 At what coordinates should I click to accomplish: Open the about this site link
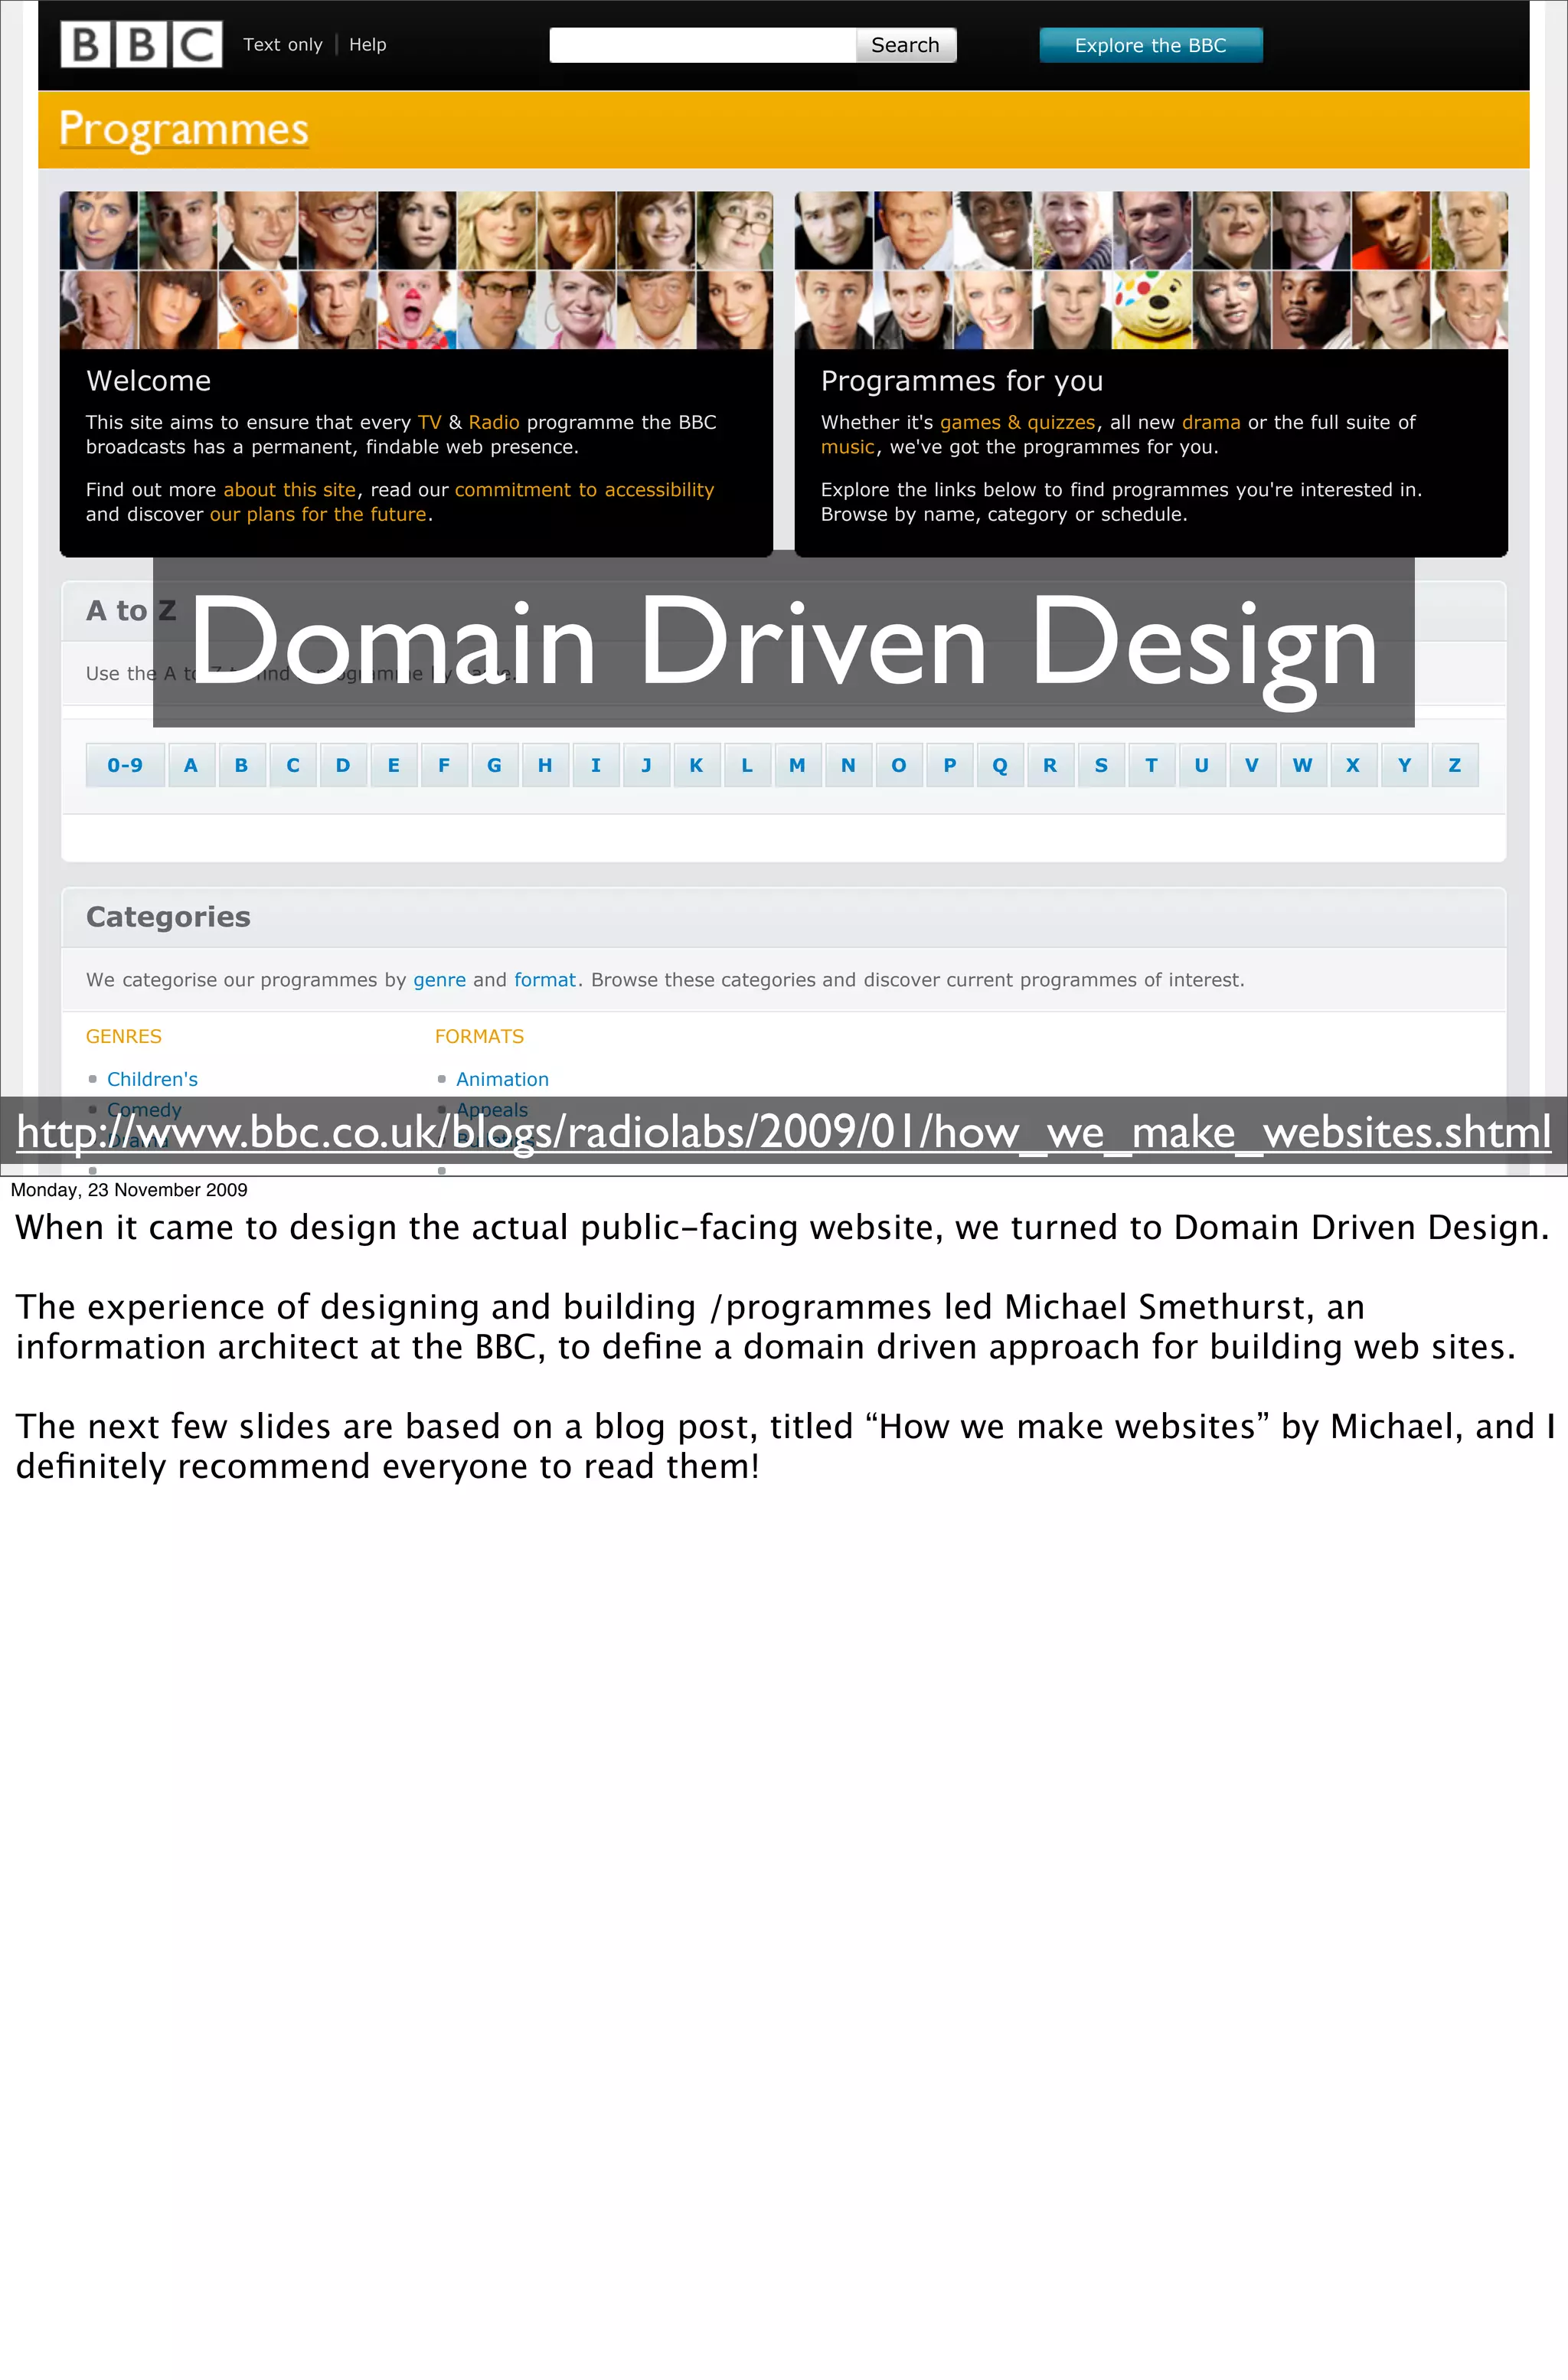point(289,490)
